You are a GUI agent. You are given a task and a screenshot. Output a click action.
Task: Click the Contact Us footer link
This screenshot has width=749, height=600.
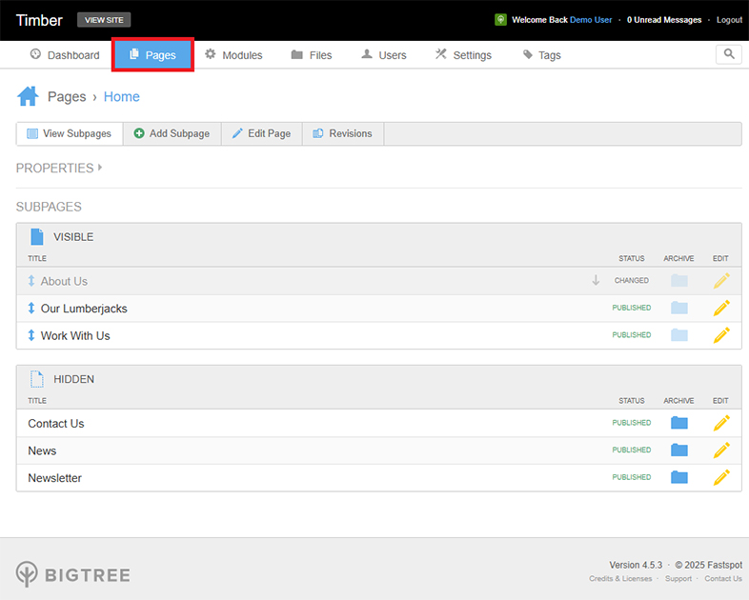pos(723,578)
